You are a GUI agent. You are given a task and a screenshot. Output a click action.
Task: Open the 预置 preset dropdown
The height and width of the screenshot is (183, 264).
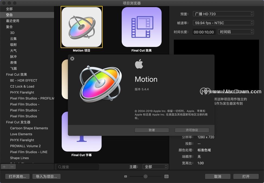(x=223, y=14)
